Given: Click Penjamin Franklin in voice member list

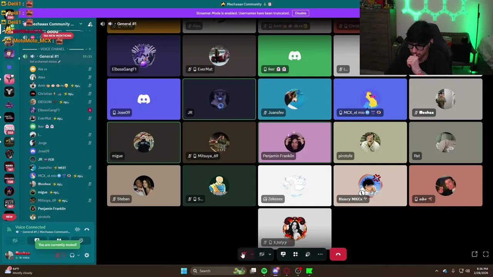Looking at the screenshot, I should point(61,209).
